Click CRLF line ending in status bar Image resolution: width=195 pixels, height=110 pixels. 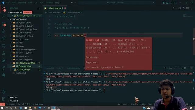150,104
